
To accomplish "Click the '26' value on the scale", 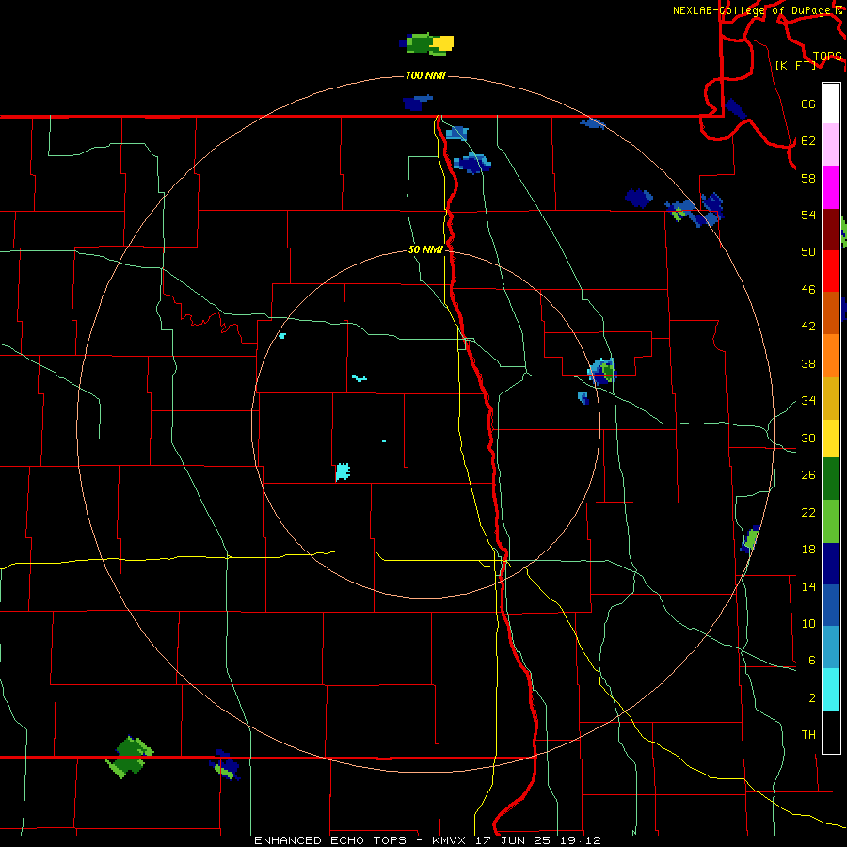I will tap(808, 475).
